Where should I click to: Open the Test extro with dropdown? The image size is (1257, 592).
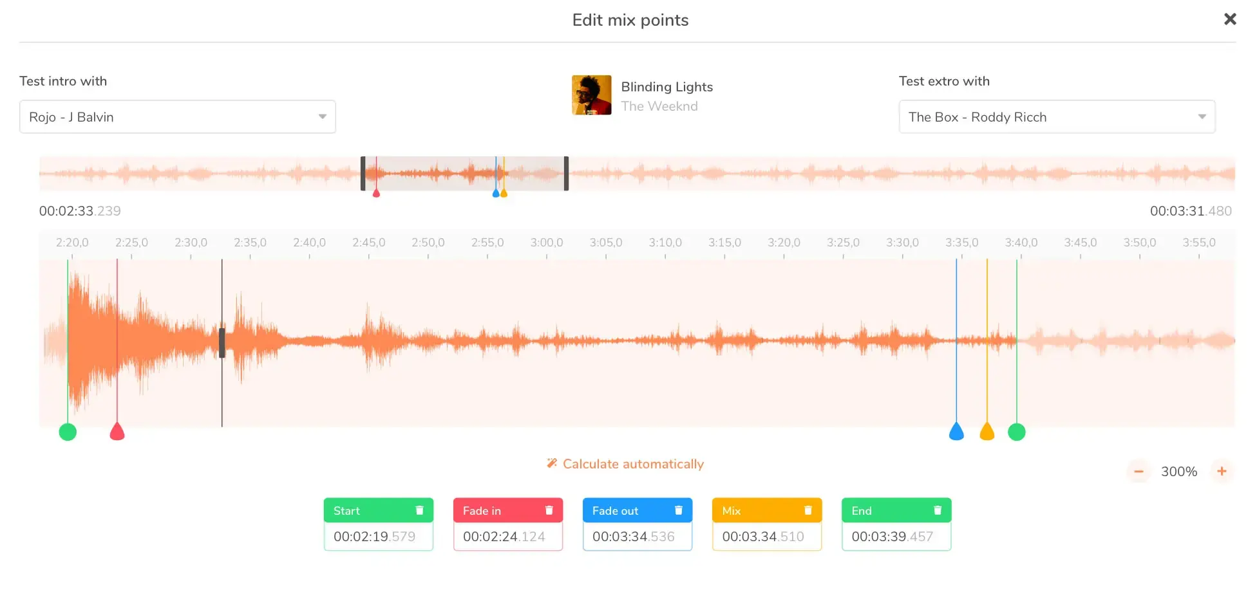click(1057, 116)
